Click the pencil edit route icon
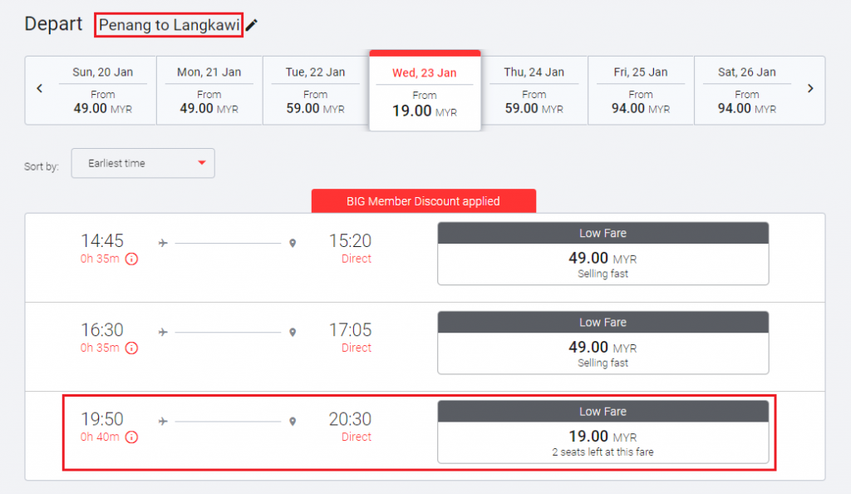 click(251, 25)
